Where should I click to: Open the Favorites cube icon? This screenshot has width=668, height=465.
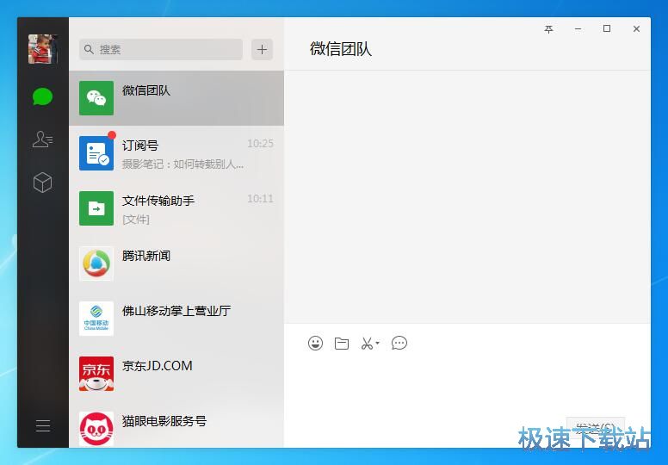[42, 183]
